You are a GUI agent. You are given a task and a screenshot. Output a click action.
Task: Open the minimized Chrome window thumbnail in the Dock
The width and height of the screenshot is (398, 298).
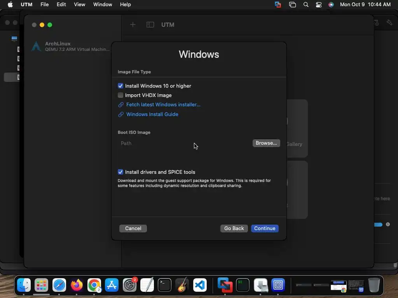(339, 286)
